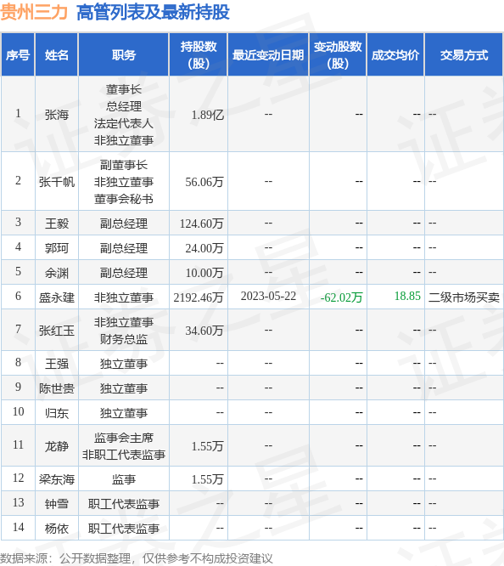Click 郭珂's 副总经理 position
This screenshot has width=504, height=566.
(124, 248)
